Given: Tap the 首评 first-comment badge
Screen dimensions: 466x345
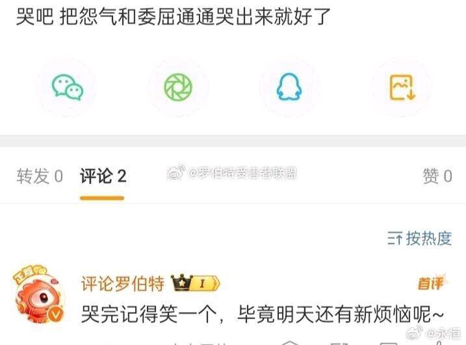Looking at the screenshot, I should coord(431,283).
